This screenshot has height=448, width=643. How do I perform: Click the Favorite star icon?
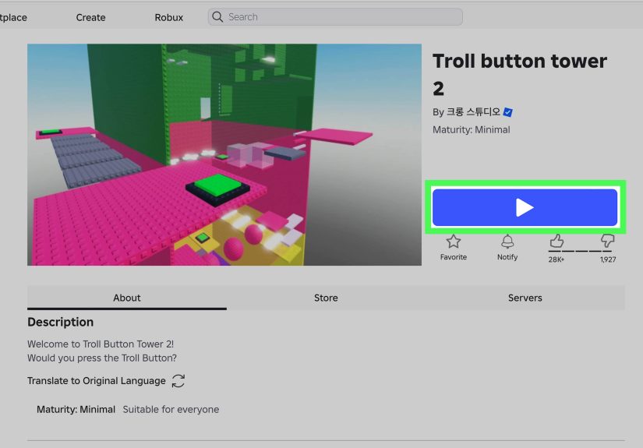[454, 242]
